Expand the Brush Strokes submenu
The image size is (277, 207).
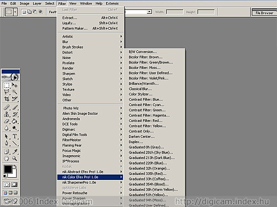pyautogui.click(x=90, y=47)
